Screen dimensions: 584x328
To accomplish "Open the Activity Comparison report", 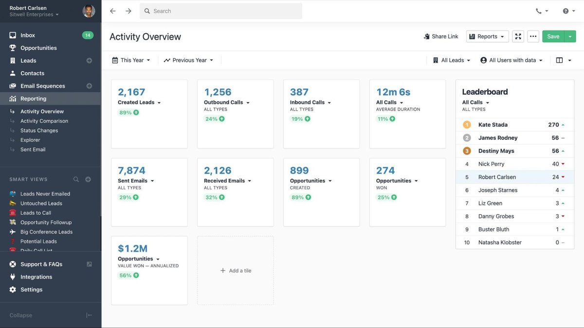I will pos(44,121).
